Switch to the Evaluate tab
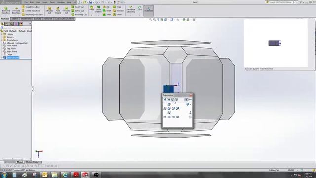This screenshot has width=316, height=178. coord(38,19)
